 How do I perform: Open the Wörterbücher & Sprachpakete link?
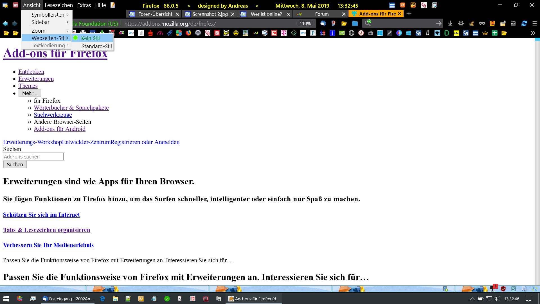point(71,108)
